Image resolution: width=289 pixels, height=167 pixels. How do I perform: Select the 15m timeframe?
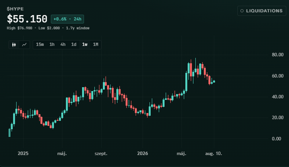click(x=40, y=45)
